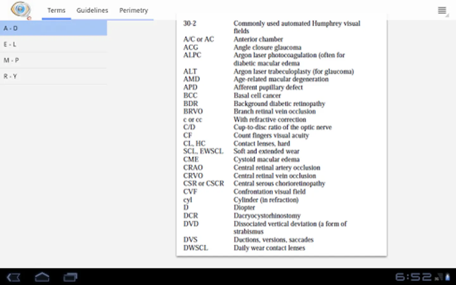This screenshot has width=456, height=285.
Task: Click the 'c or cc' abbreviation
Action: [193, 120]
